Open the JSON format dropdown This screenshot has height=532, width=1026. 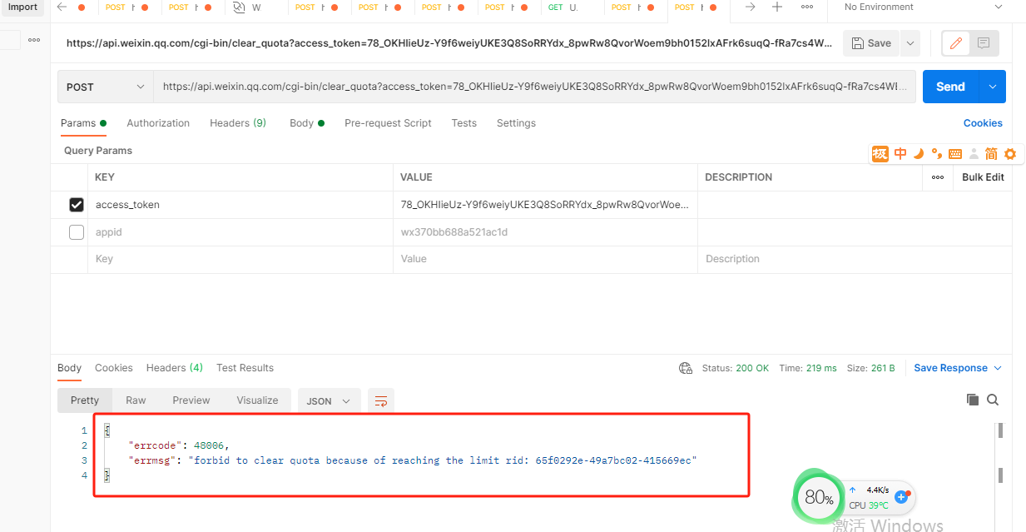pyautogui.click(x=330, y=400)
